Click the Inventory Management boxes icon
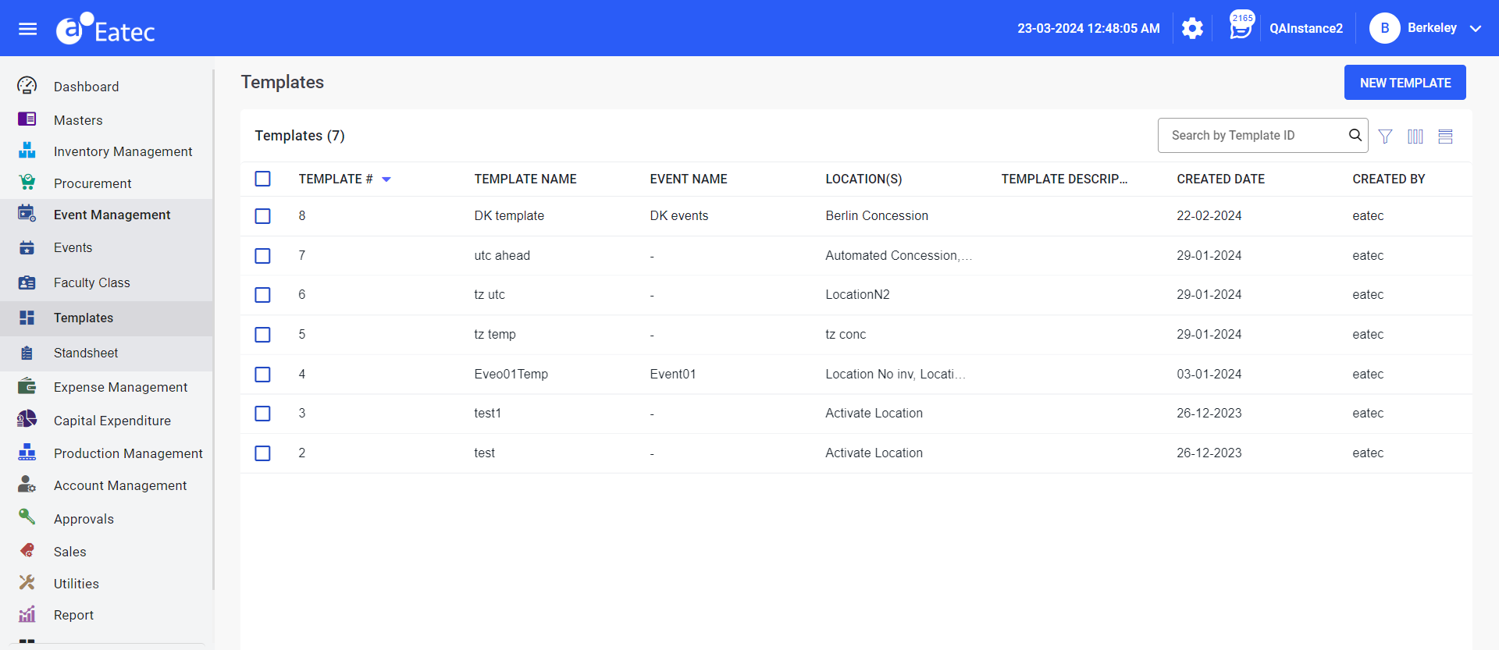Viewport: 1499px width, 650px height. (27, 151)
